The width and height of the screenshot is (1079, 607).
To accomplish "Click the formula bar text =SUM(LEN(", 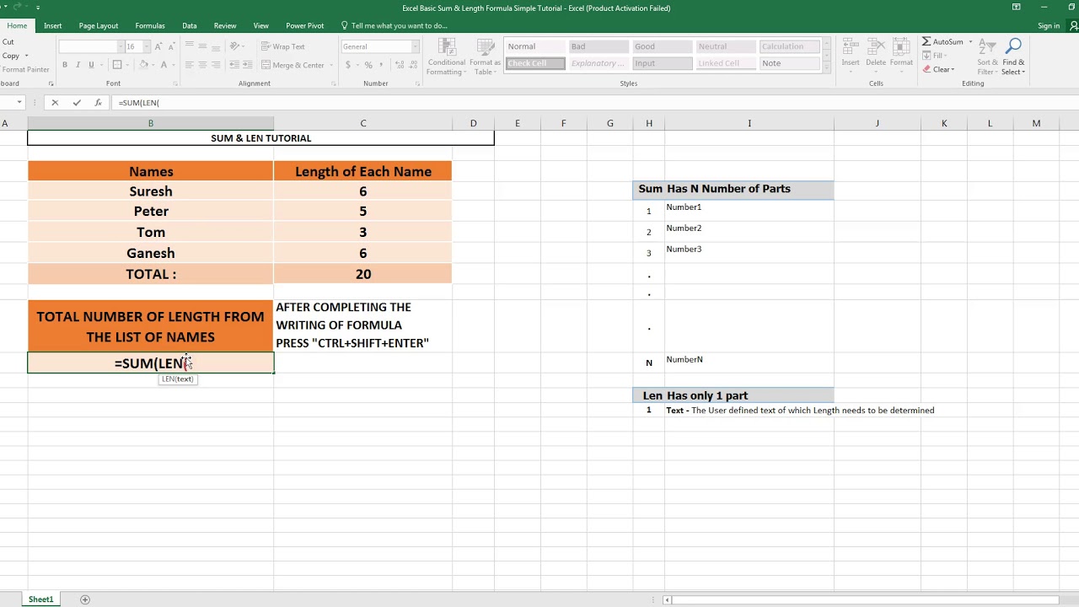I will pyautogui.click(x=139, y=103).
